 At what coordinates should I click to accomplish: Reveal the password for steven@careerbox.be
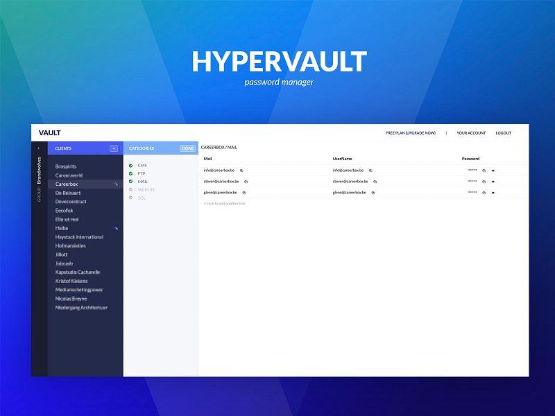coord(495,181)
